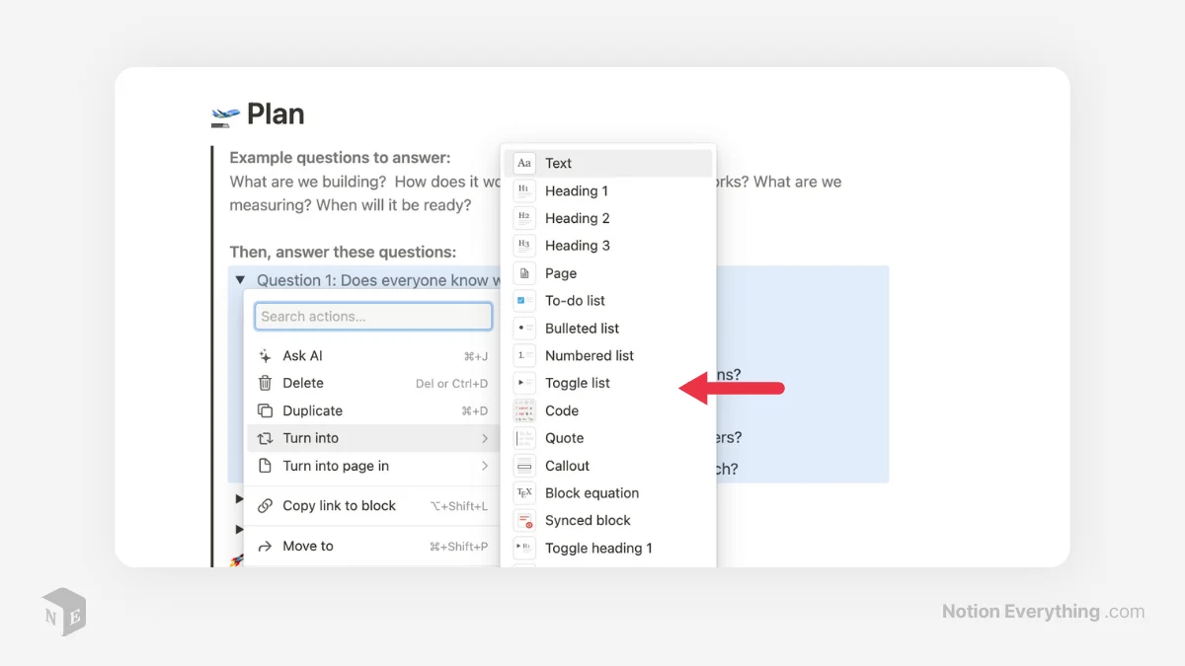Click the Callout block icon
This screenshot has height=666, width=1185.
click(x=523, y=465)
